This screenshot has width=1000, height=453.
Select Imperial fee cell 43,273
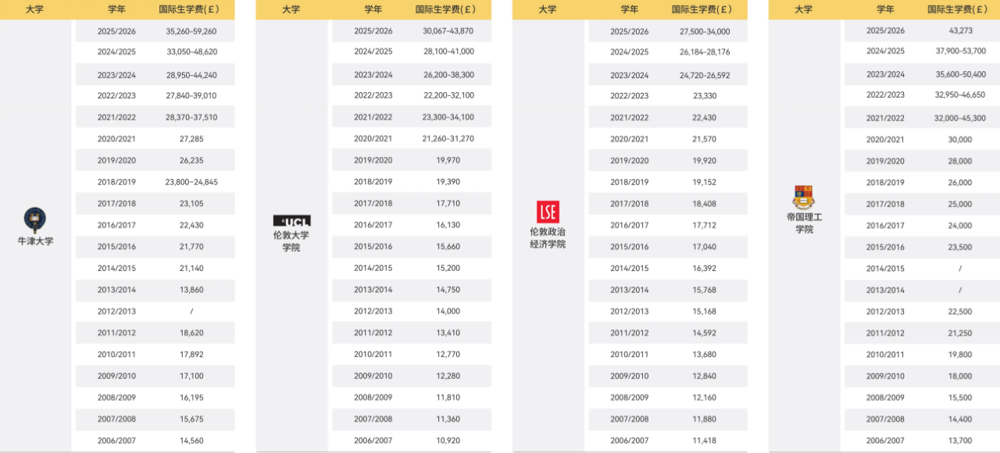pos(960,30)
